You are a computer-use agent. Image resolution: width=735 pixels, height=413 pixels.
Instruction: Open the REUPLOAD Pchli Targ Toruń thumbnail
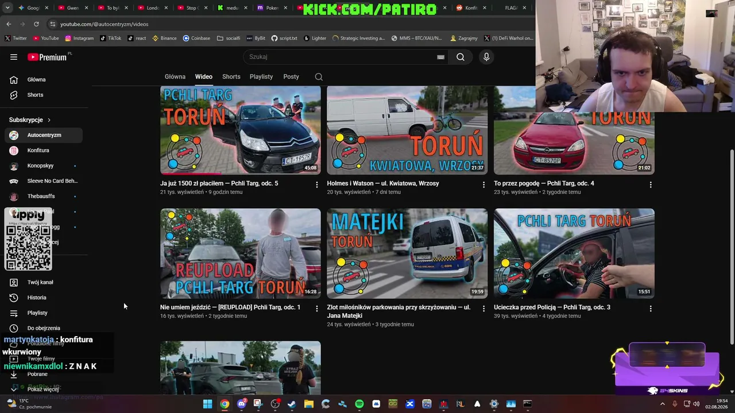tap(241, 253)
